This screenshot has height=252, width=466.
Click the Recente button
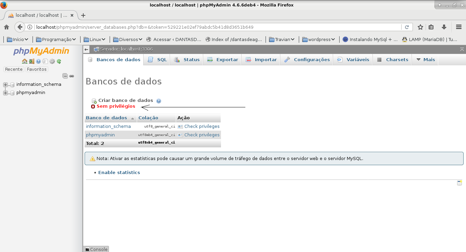coord(14,69)
